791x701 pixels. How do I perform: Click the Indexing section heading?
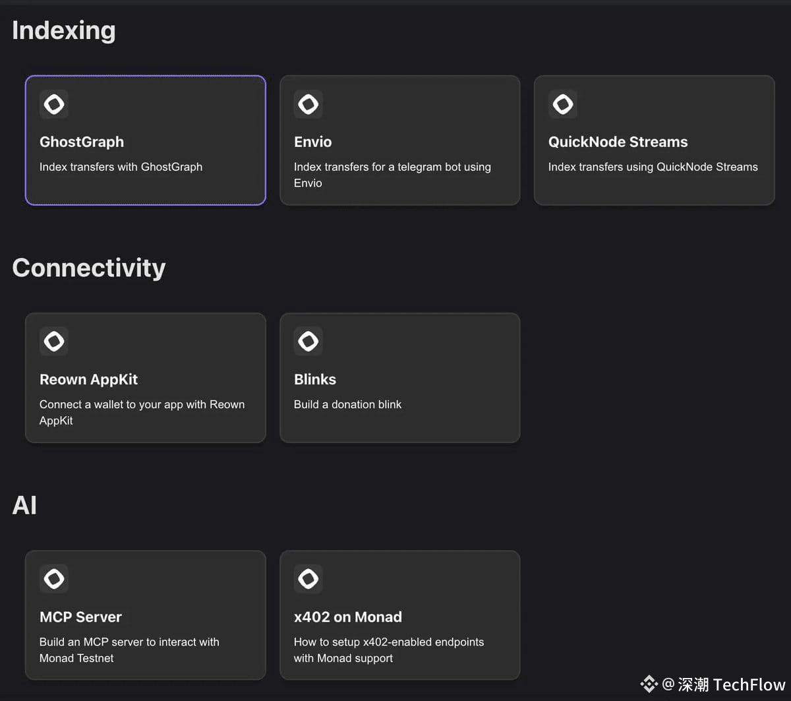coord(64,30)
